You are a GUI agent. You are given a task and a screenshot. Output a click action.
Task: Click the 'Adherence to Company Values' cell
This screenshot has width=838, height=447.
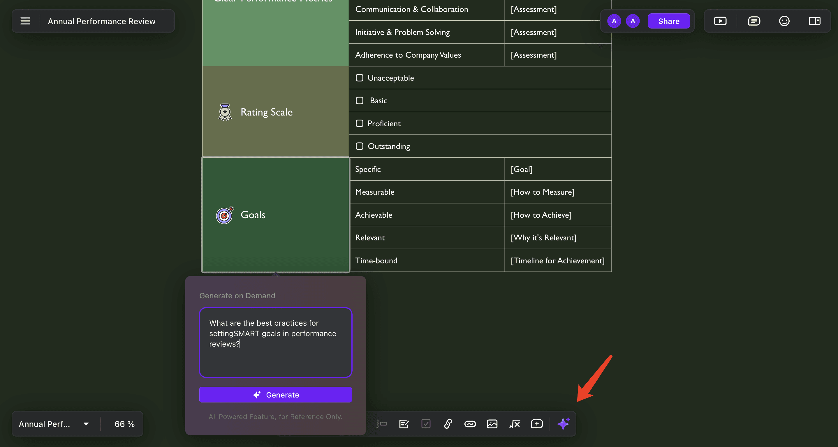(x=426, y=55)
